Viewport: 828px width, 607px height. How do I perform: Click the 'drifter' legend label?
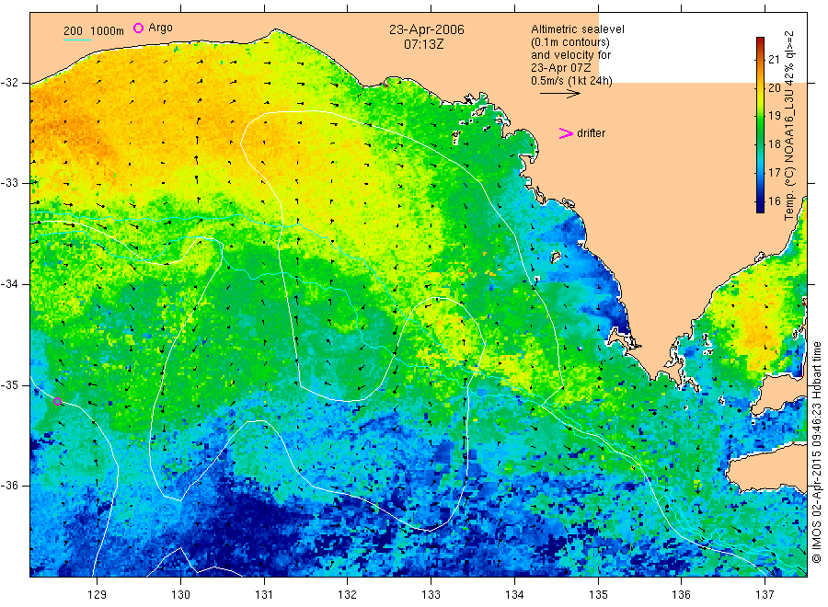tap(591, 133)
